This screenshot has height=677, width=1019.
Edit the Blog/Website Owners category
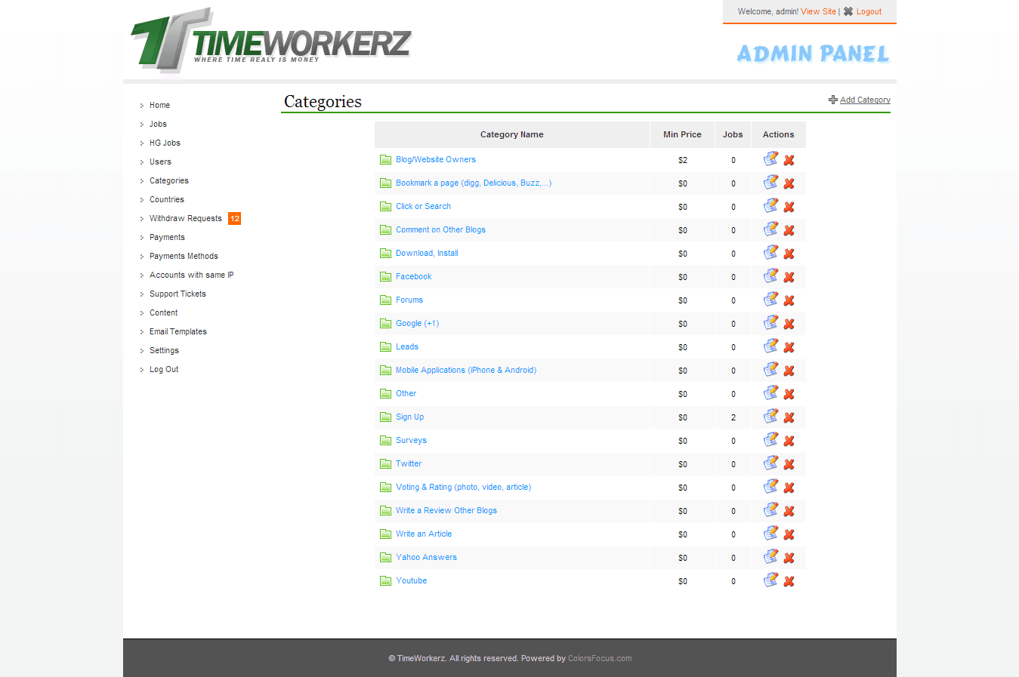coord(770,159)
